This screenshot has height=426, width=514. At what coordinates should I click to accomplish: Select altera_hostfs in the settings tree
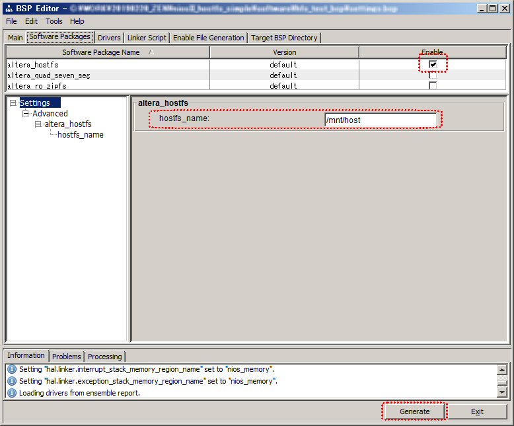click(x=68, y=124)
